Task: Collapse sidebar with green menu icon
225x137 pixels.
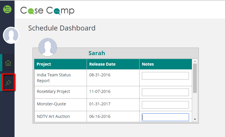Action: 7,9
